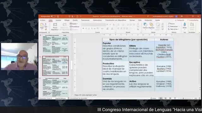The image size is (202, 113).
Task: Click the Notas button in status bar
Action: pos(153,98)
